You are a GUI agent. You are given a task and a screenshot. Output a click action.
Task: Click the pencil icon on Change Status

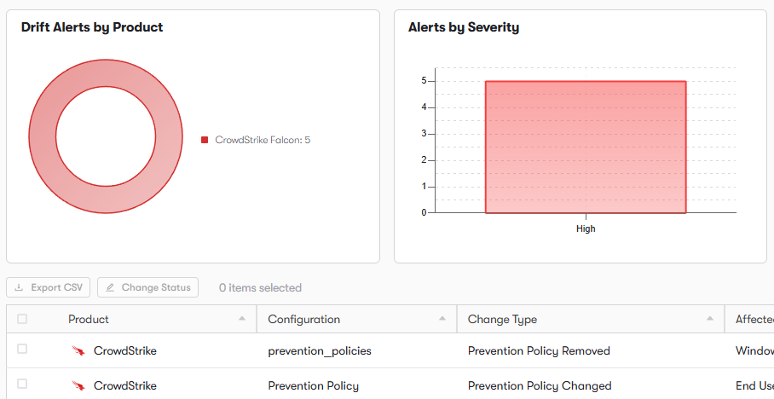pos(110,287)
